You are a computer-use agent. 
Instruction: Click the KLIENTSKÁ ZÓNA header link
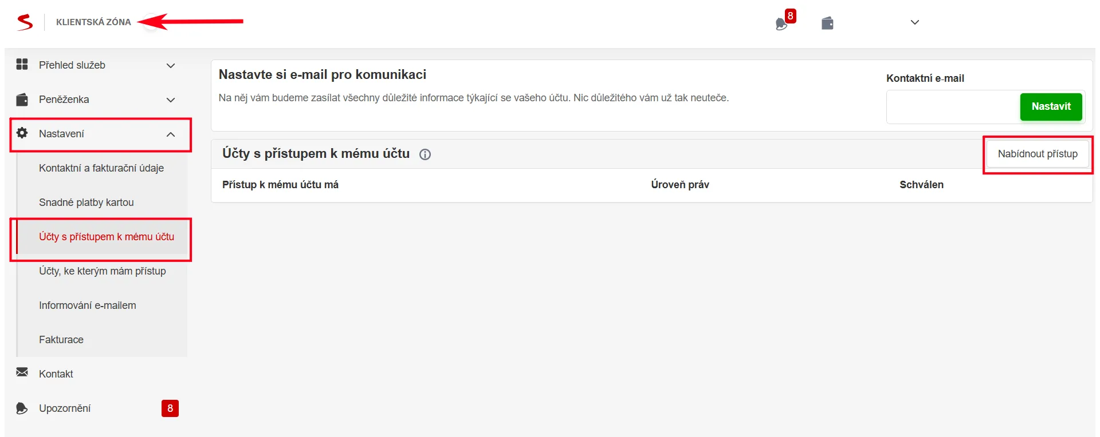click(x=93, y=22)
